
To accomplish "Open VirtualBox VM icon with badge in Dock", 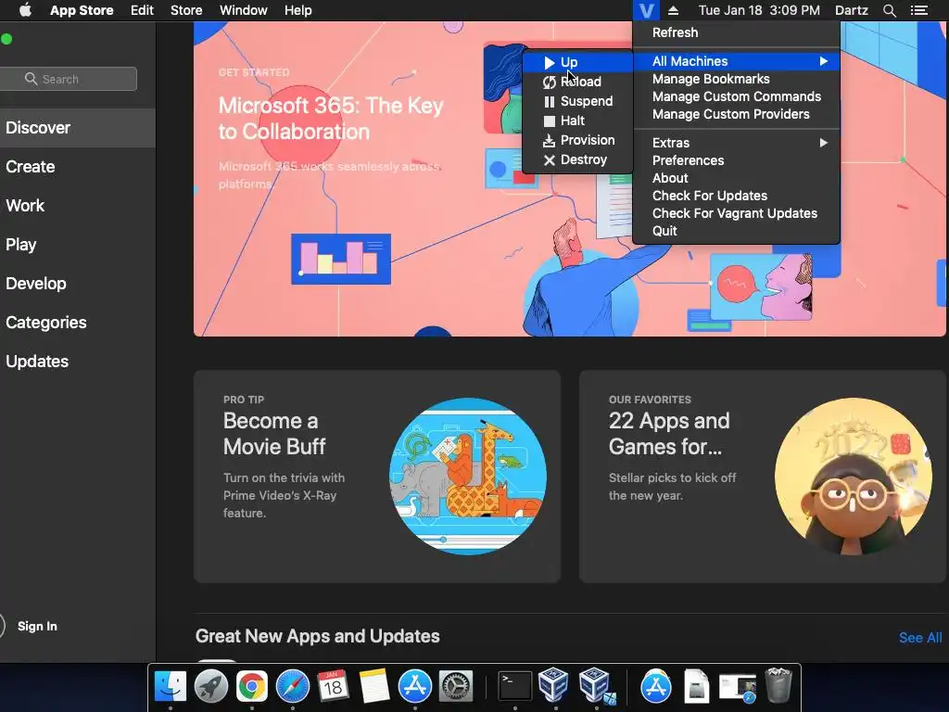I will [x=596, y=685].
